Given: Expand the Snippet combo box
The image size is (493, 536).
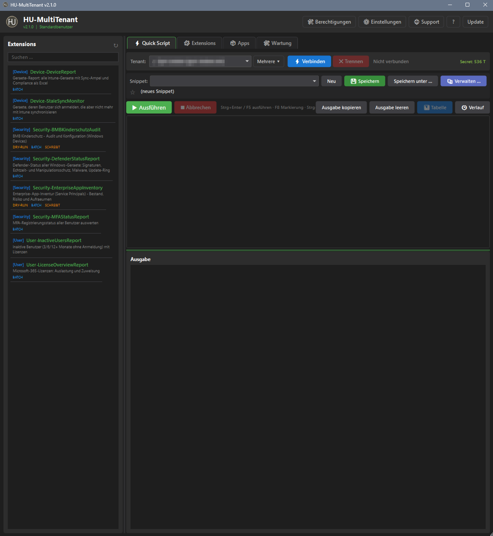Looking at the screenshot, I should tap(314, 81).
